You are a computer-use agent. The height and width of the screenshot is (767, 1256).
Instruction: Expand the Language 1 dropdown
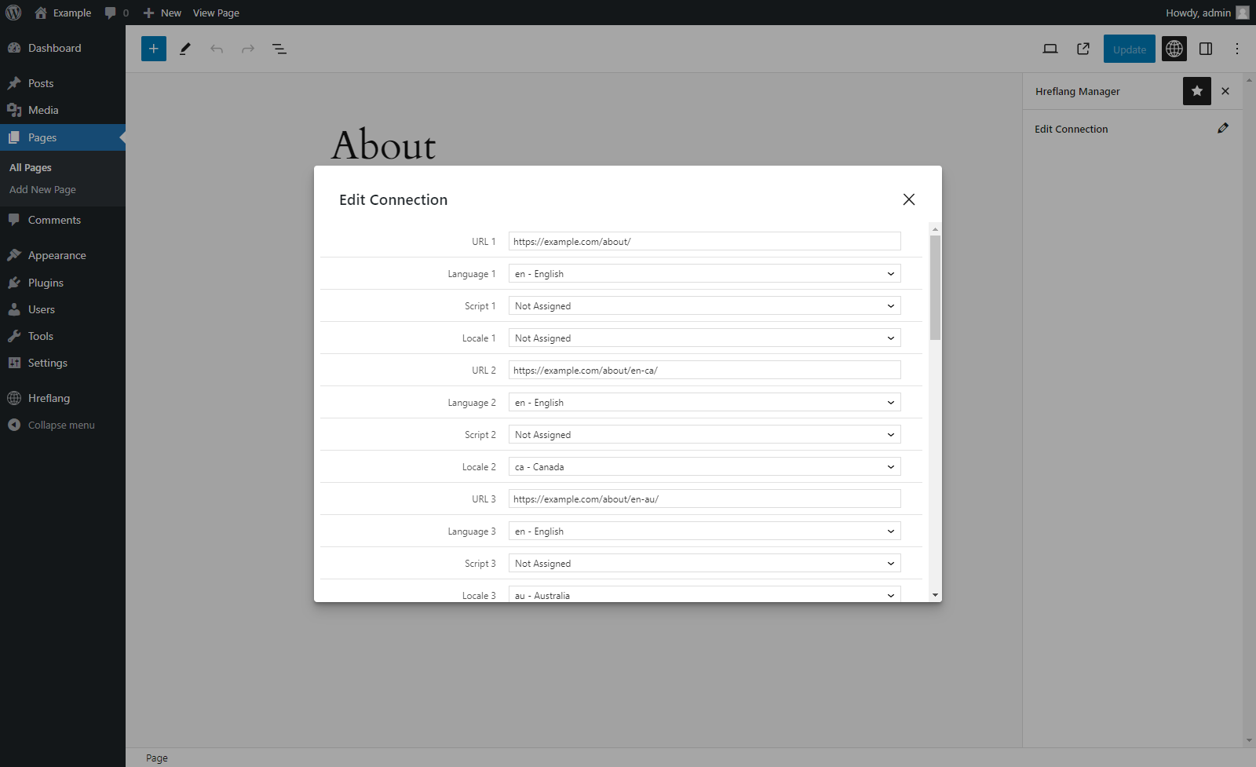coord(704,274)
